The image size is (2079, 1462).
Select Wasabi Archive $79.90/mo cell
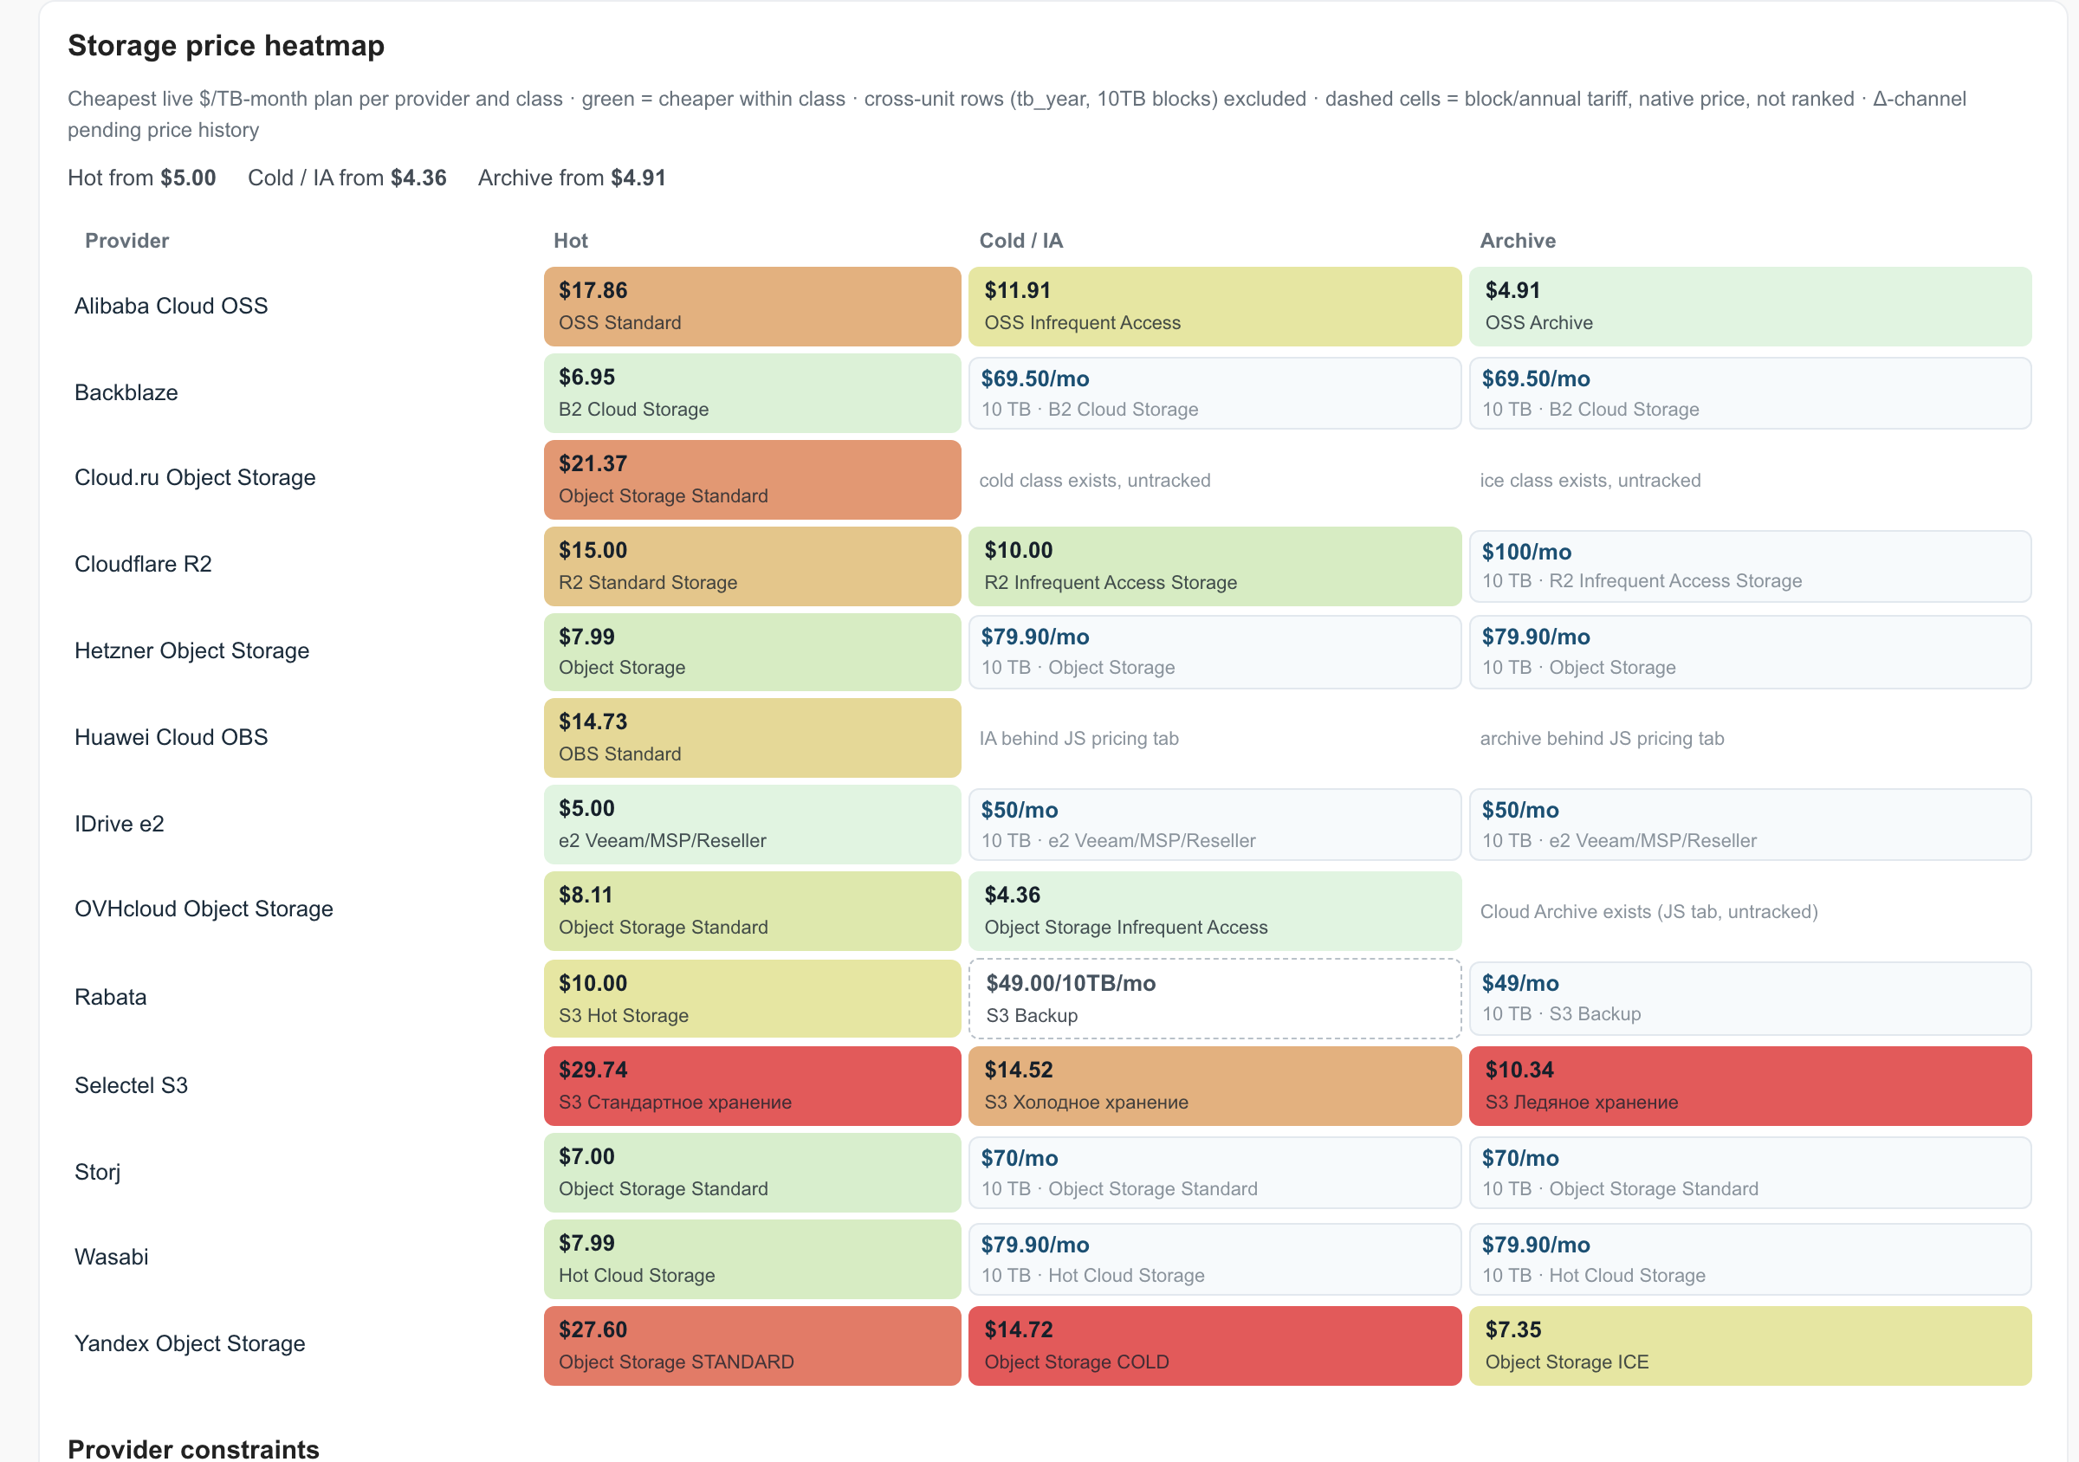[1750, 1259]
